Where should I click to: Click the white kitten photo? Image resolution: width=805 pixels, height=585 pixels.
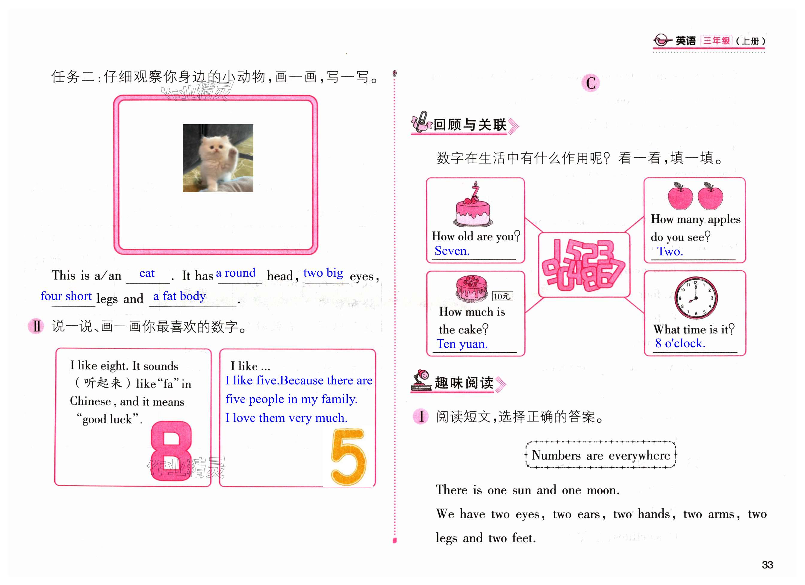[x=218, y=158]
